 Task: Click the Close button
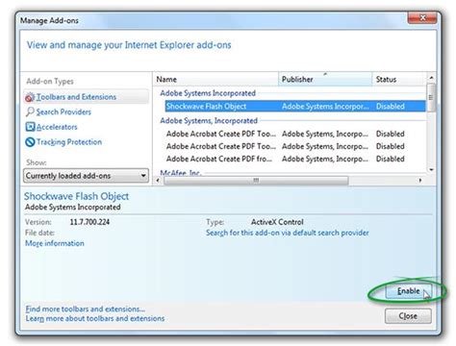408,316
